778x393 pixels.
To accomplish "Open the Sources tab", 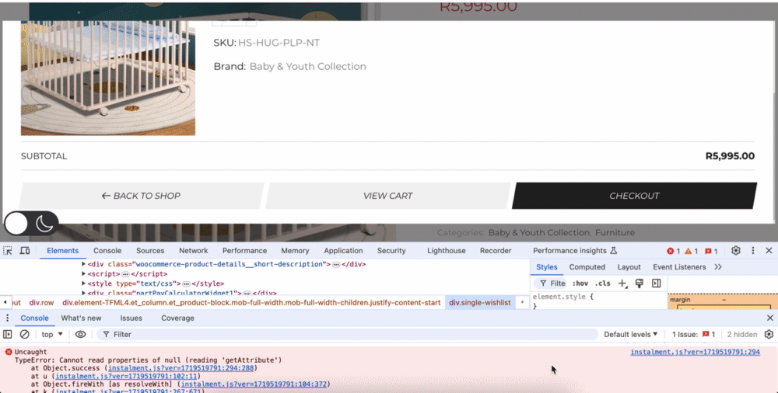I will point(150,251).
